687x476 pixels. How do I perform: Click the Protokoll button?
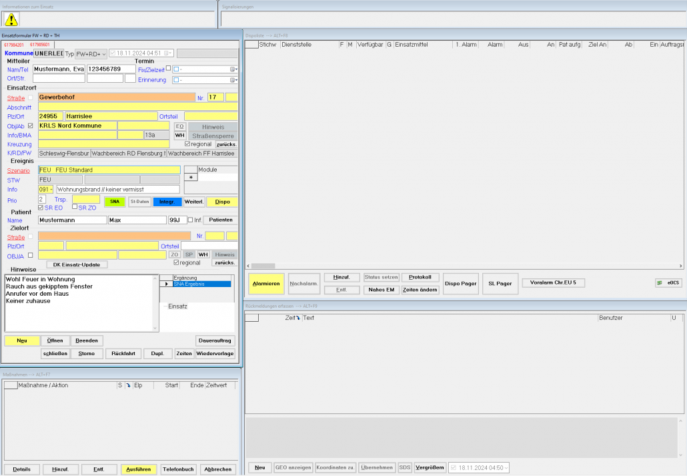click(x=420, y=277)
